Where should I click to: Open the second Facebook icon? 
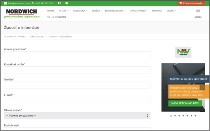tap(67, 3)
